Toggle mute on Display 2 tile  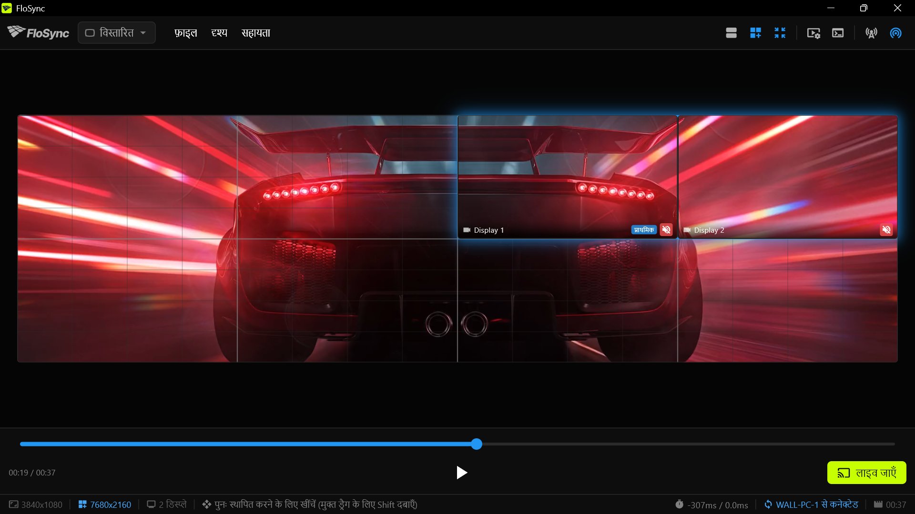tap(886, 230)
